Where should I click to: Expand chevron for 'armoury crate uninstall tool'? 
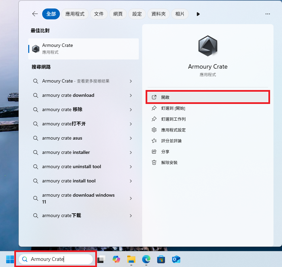coord(131,167)
